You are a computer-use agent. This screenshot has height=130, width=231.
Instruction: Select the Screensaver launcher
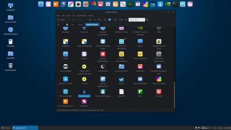103,68
